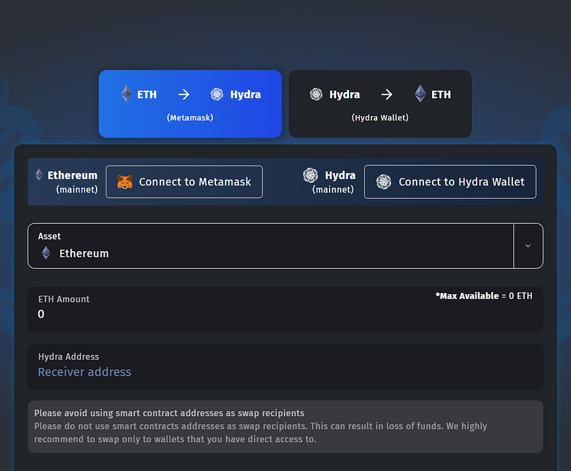
Task: Click the Connect to Hydra Wallet button
Action: [x=450, y=182]
